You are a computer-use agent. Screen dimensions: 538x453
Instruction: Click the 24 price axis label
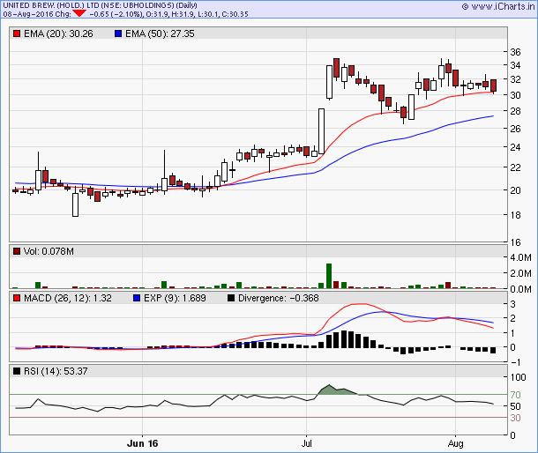515,147
